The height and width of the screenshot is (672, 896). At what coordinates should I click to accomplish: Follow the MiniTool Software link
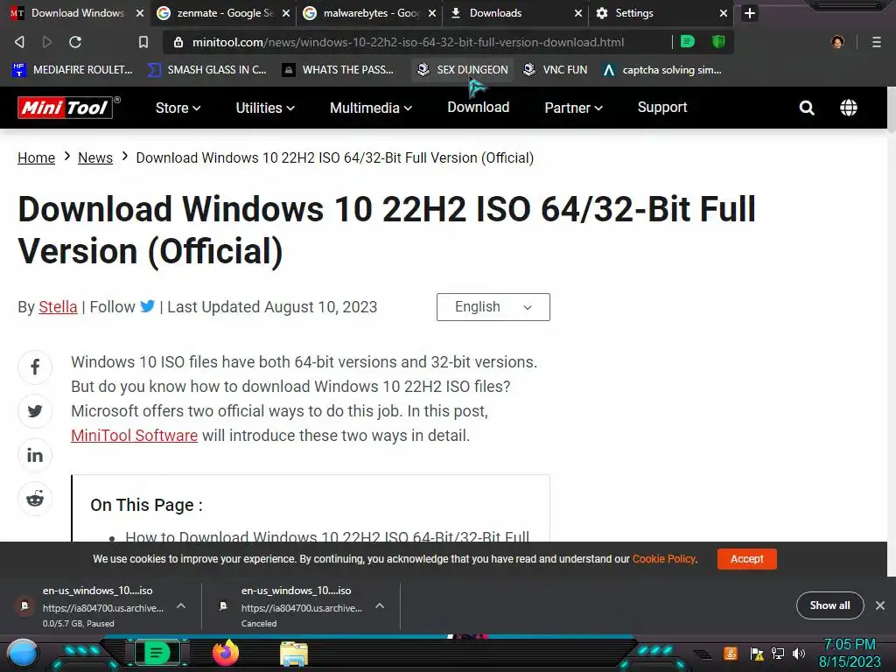(134, 436)
